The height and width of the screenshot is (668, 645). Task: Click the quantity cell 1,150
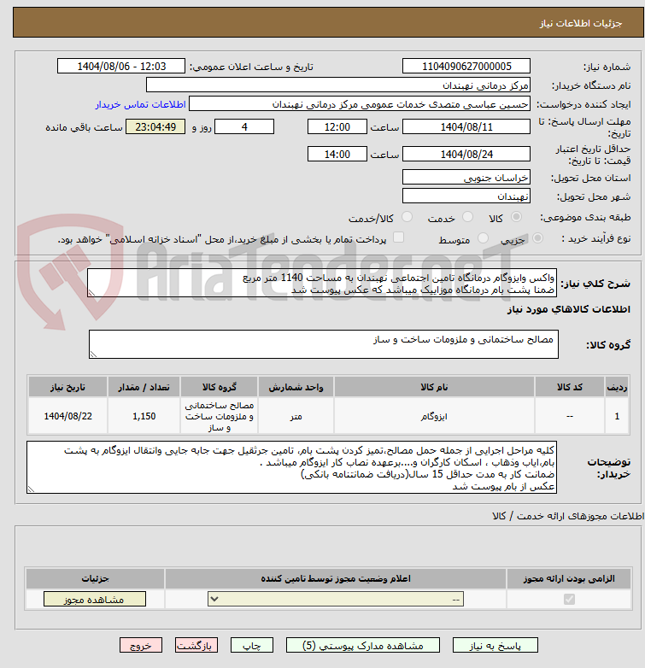(144, 416)
